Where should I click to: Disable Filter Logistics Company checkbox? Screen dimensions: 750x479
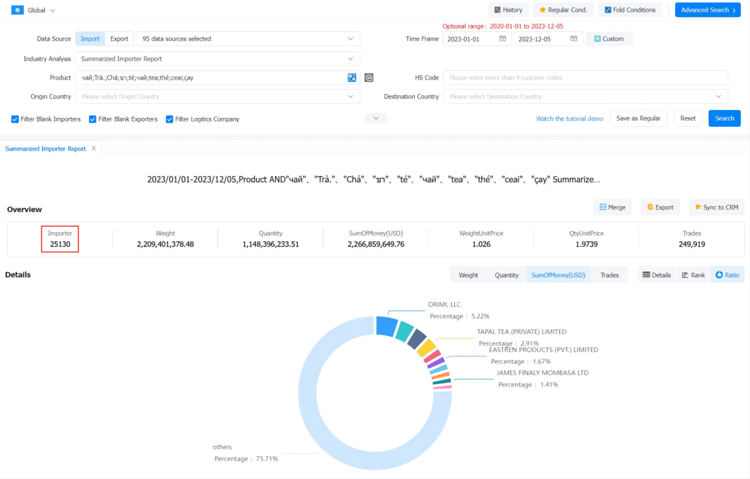point(169,119)
